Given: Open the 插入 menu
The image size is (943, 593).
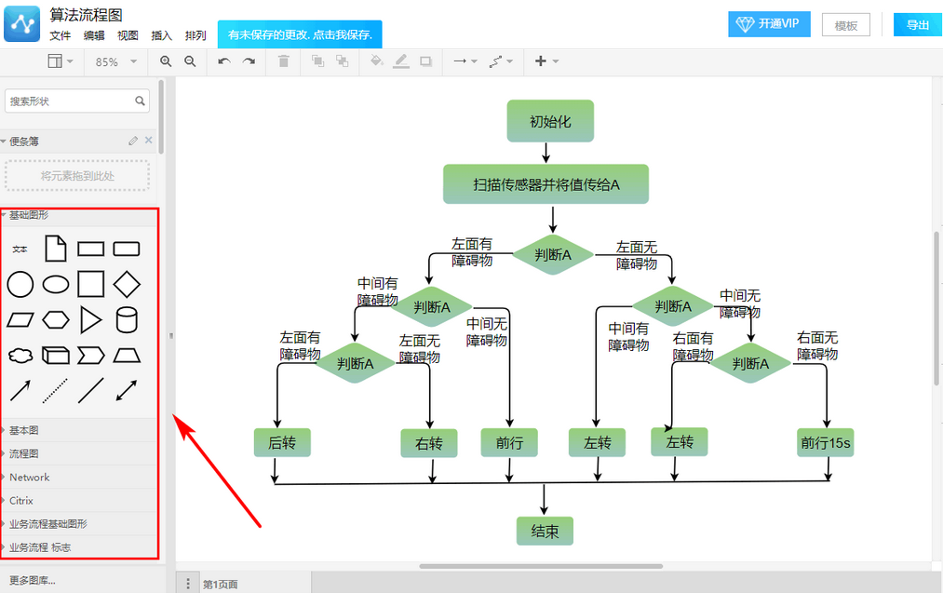Looking at the screenshot, I should (161, 36).
